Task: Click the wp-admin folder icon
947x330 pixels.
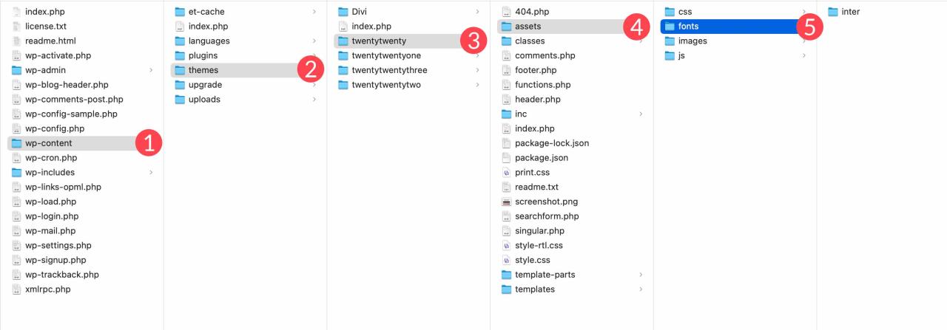Action: click(x=17, y=70)
